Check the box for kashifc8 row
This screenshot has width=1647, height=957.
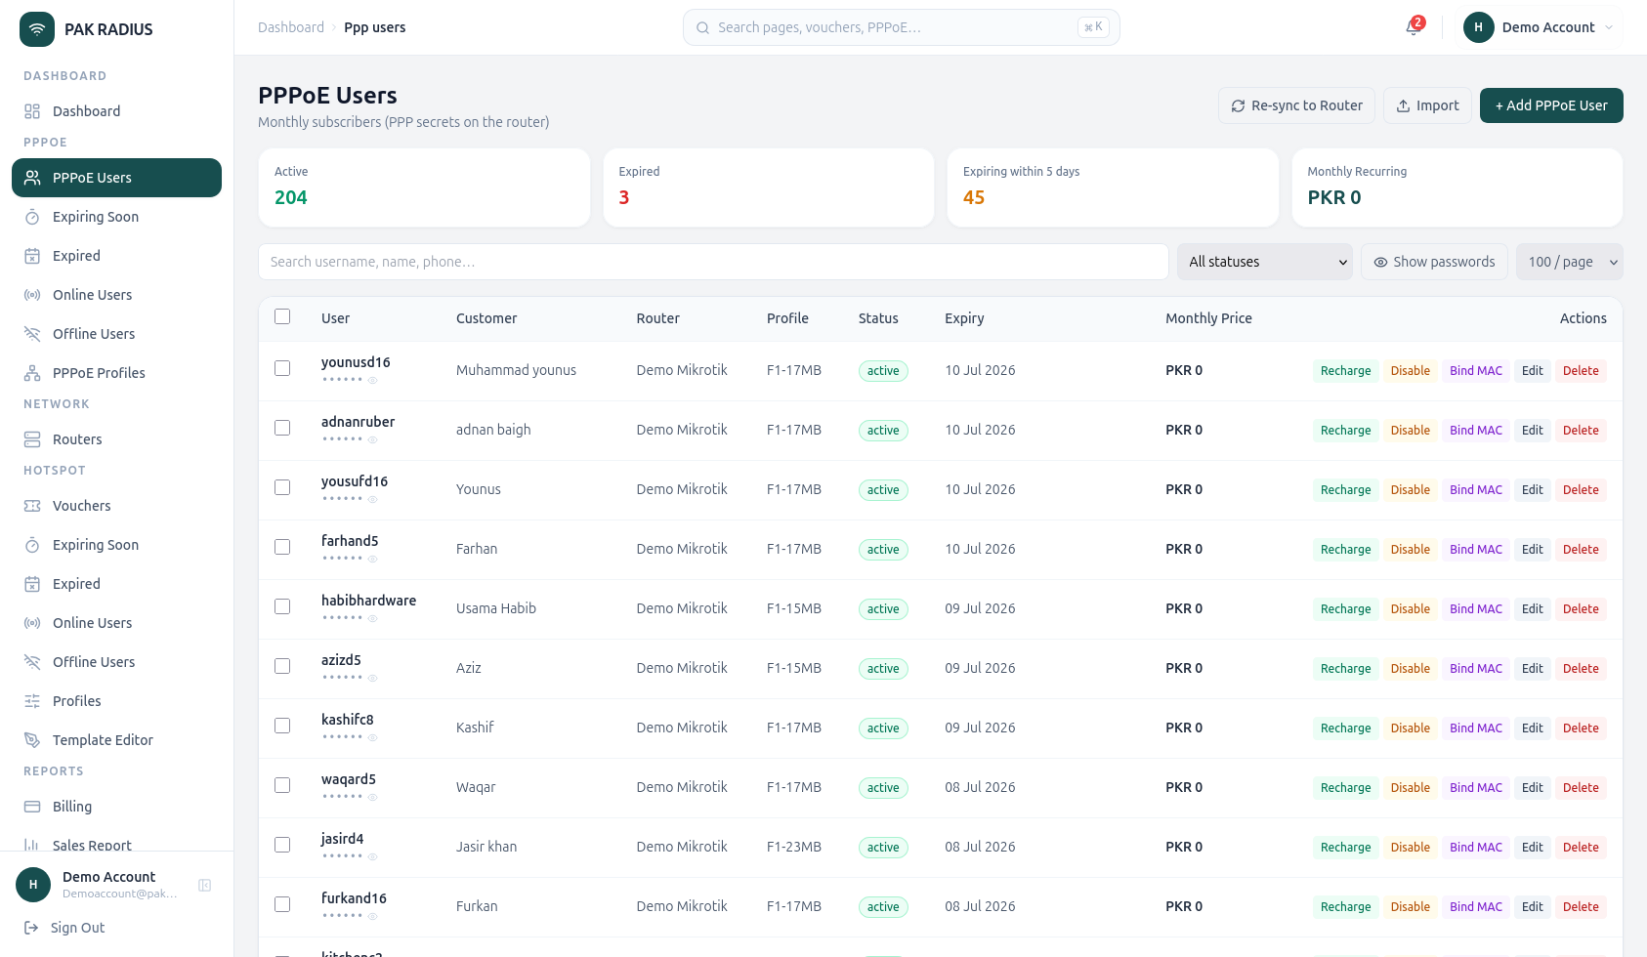coord(282,726)
